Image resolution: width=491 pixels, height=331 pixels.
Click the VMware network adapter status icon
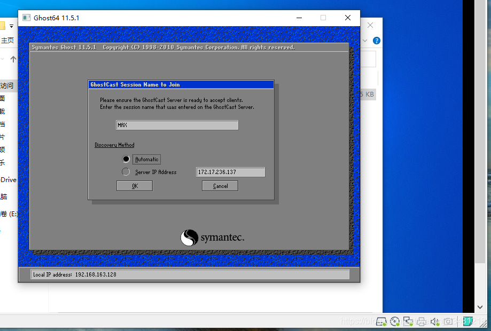pos(408,321)
